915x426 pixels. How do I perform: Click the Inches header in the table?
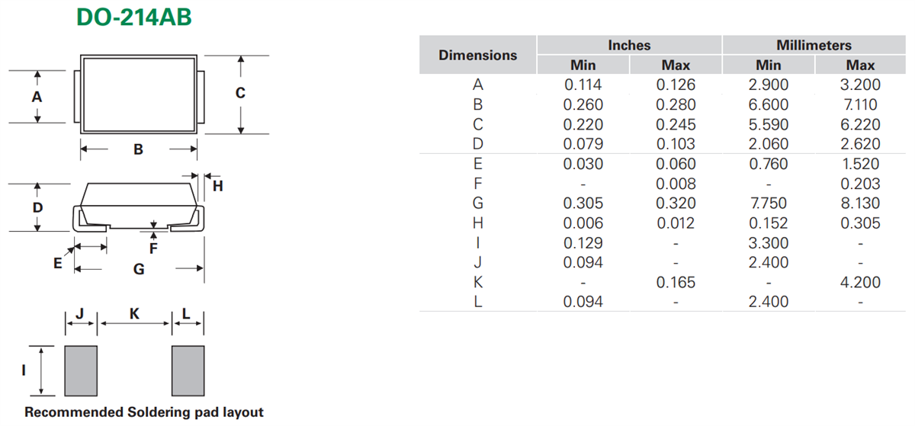click(x=629, y=46)
